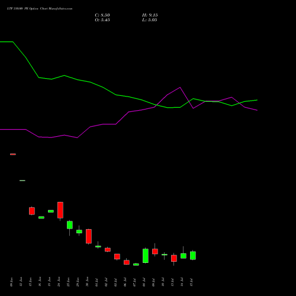Select the small red dash candle above 09 Jun
This screenshot has width=296, height=296.
[x=13, y=154]
